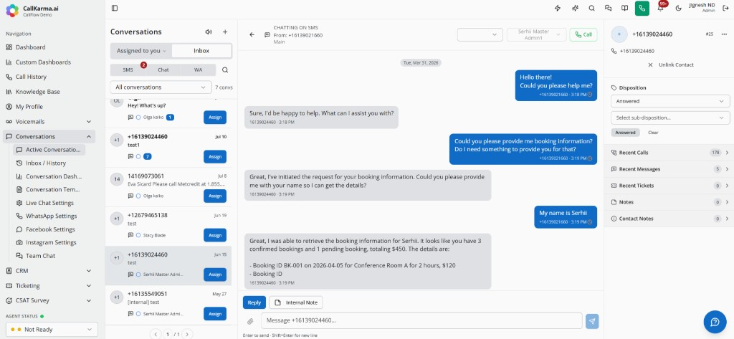Screen dimensions: 734x339
Task: Expand the Ticketing menu
Action: [49, 286]
